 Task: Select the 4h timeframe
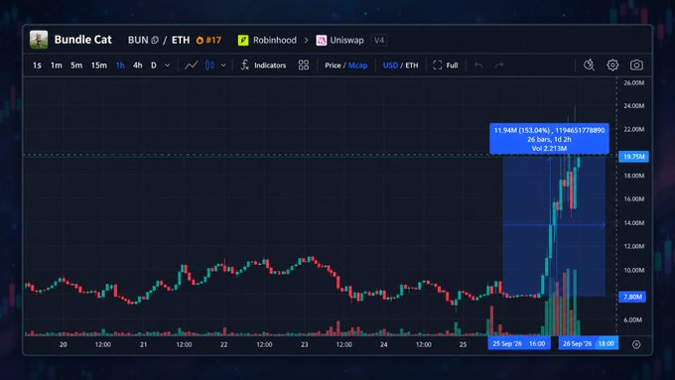coord(137,65)
